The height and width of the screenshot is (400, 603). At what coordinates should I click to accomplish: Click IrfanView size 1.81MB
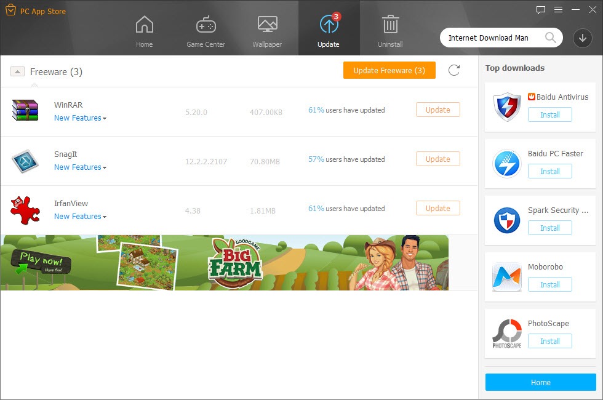coord(263,210)
